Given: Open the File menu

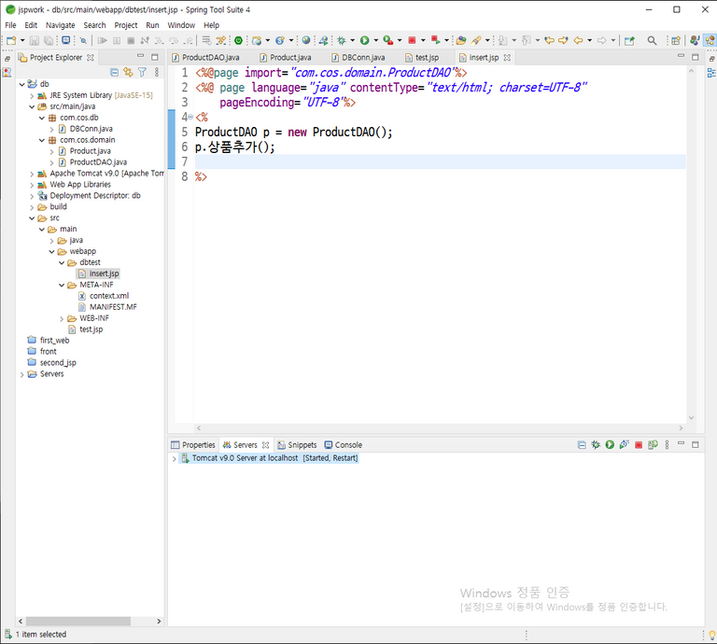Looking at the screenshot, I should pos(10,25).
